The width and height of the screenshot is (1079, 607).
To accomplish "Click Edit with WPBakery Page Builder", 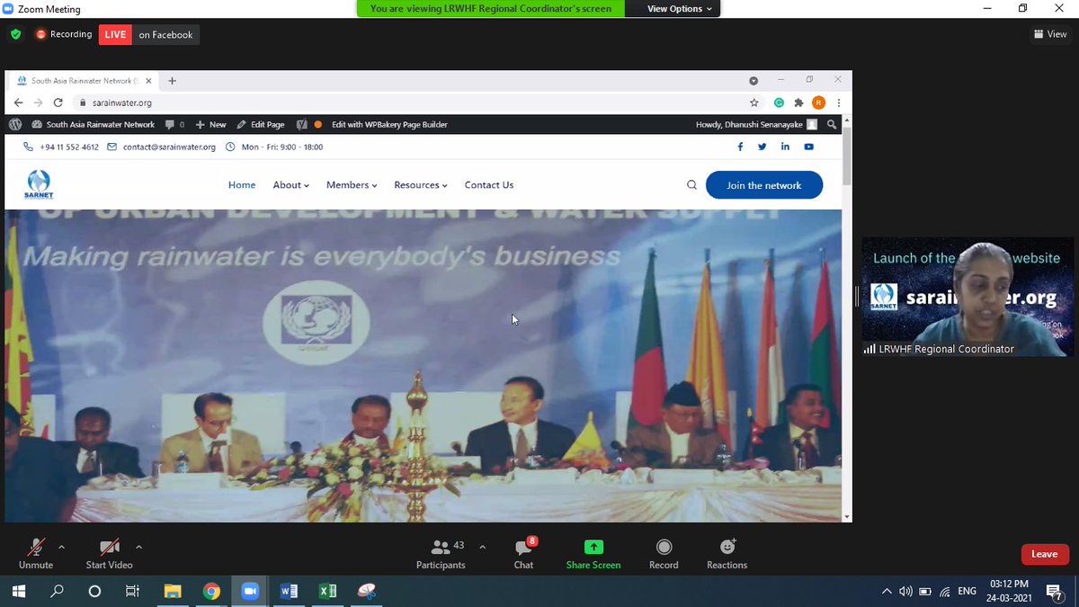I will click(389, 124).
